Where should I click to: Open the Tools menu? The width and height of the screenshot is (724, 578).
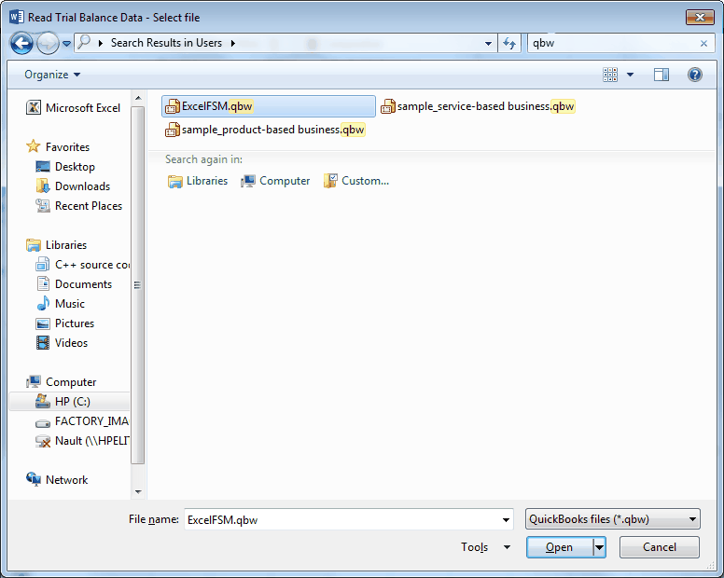485,547
